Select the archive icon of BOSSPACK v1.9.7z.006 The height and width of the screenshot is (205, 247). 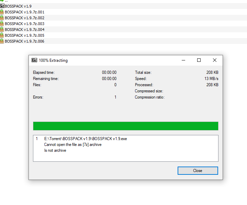[x=2, y=41]
